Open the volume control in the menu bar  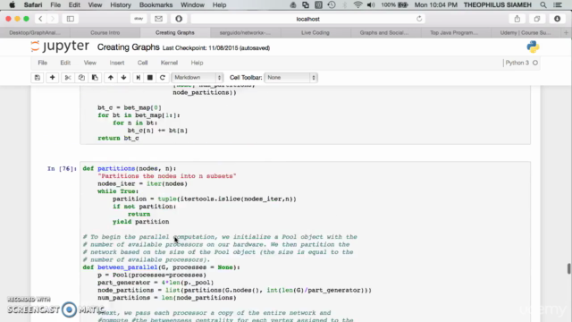(x=371, y=4)
